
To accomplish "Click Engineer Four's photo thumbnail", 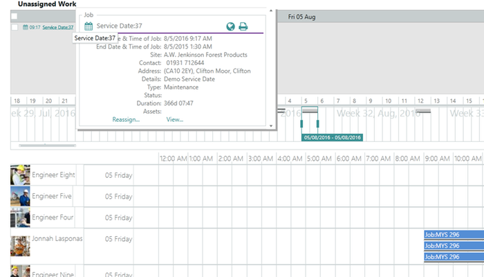I will (x=20, y=217).
